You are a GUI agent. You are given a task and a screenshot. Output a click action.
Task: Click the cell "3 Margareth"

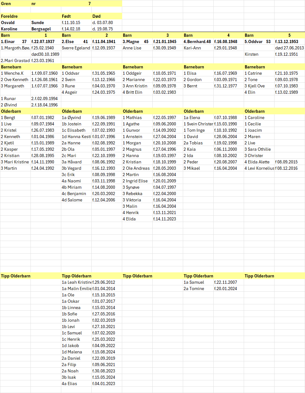15,86
